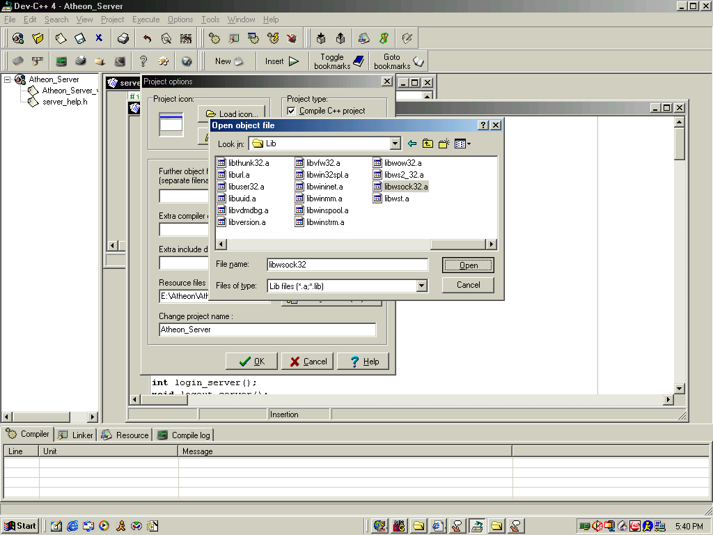The height and width of the screenshot is (535, 713).
Task: Switch to the Compile log tab
Action: click(184, 435)
